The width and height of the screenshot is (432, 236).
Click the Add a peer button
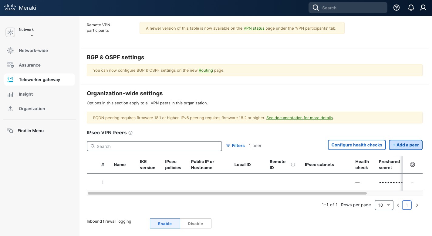pos(406,145)
